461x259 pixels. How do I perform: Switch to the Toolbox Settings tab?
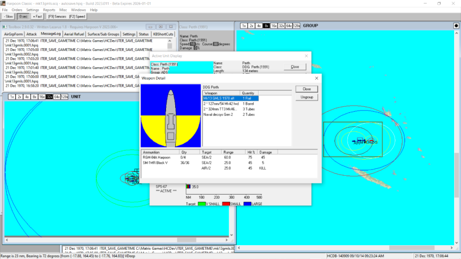[x=129, y=35]
